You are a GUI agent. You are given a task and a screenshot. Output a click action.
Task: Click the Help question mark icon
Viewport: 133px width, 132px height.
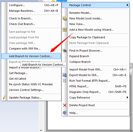coord(65,113)
